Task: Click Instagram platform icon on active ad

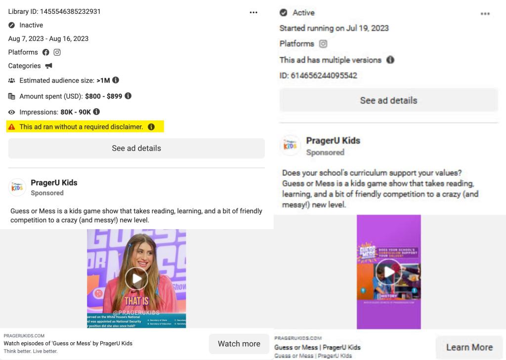Action: pos(323,43)
